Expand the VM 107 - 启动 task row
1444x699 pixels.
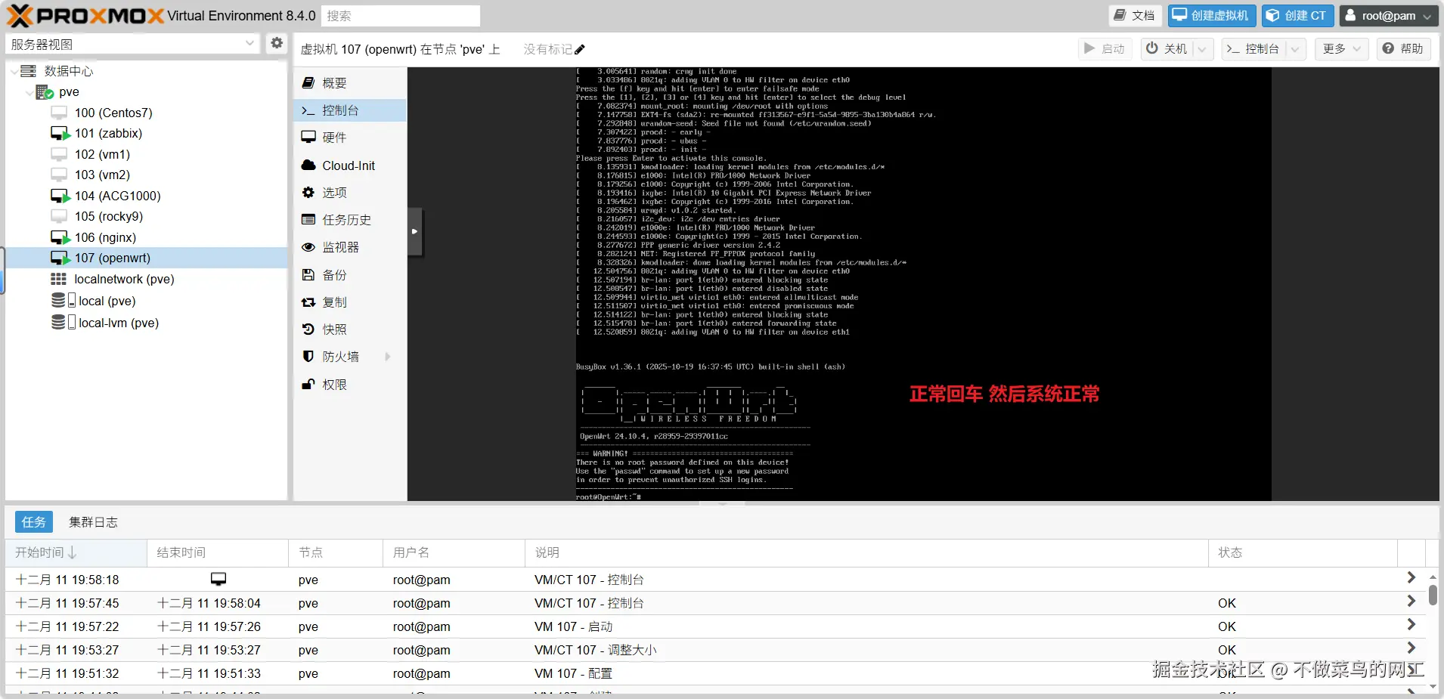(1411, 625)
